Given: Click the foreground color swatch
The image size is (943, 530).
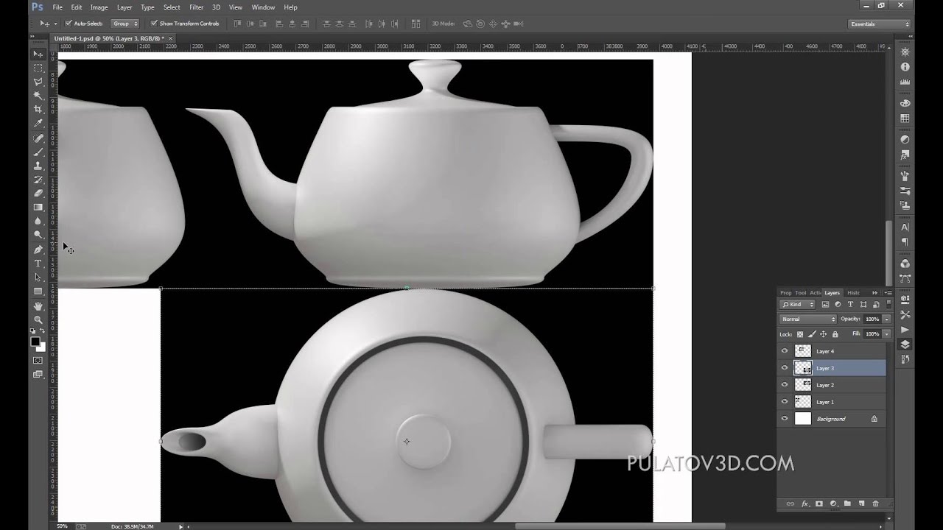Looking at the screenshot, I should (x=35, y=342).
